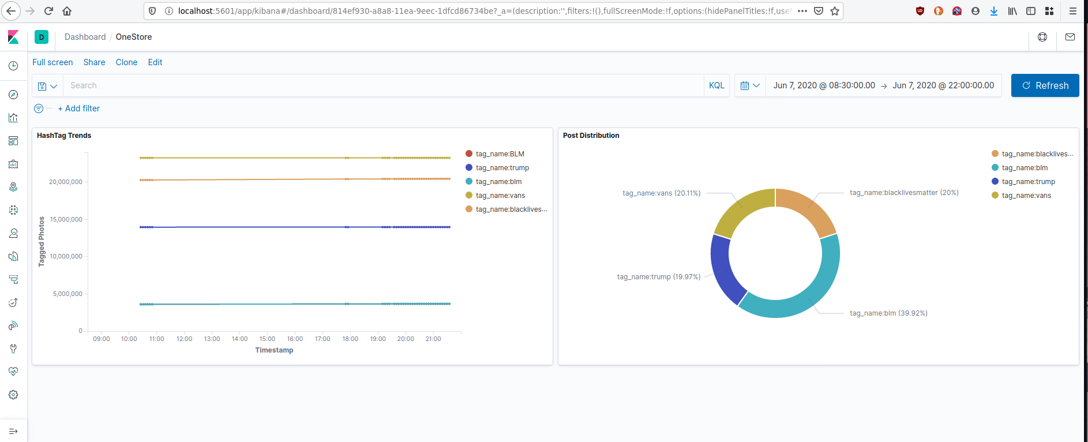Click the green D space avatar
The height and width of the screenshot is (442, 1088).
click(x=42, y=37)
